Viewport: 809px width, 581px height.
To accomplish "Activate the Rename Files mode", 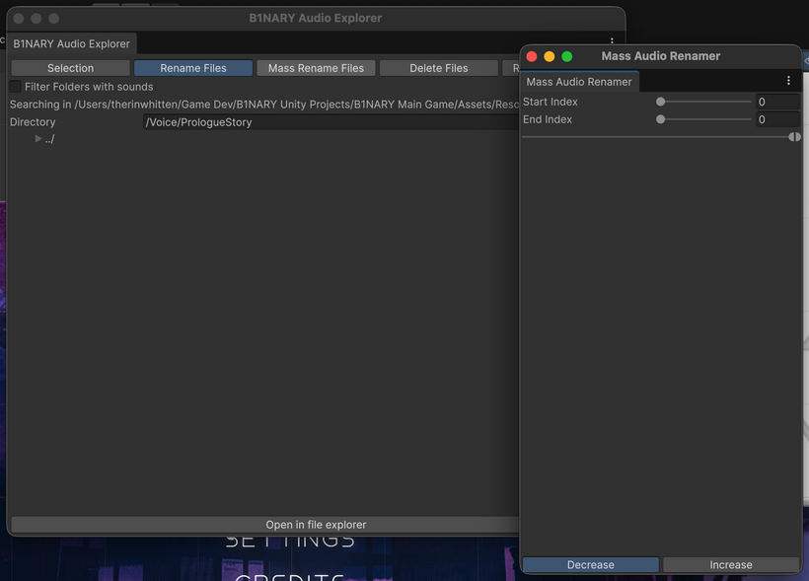I will (193, 68).
